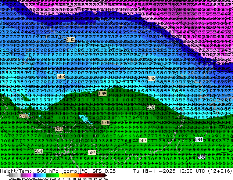Click the "24" legend tick label
233x180 pixels.
click(x=80, y=179)
